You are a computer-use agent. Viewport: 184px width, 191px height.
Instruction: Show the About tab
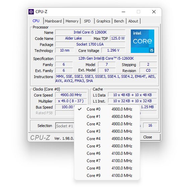(133, 21)
